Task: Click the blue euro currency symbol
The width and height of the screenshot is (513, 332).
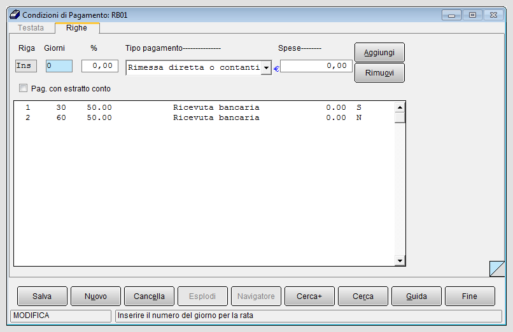Action: coord(276,69)
